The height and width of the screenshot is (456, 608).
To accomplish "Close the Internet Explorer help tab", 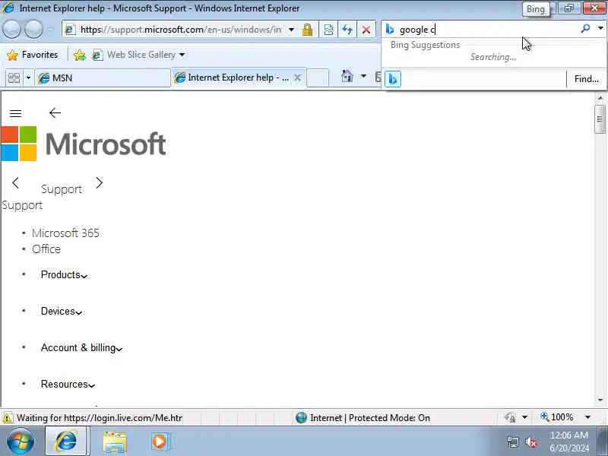I will point(297,78).
